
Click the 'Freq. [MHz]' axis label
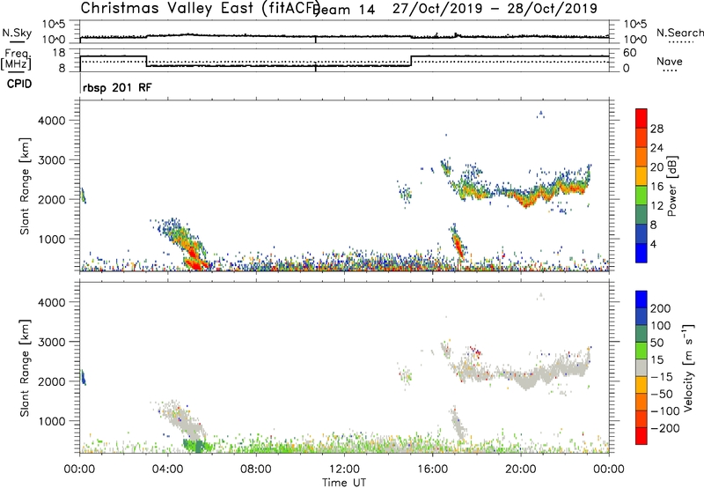pos(16,59)
